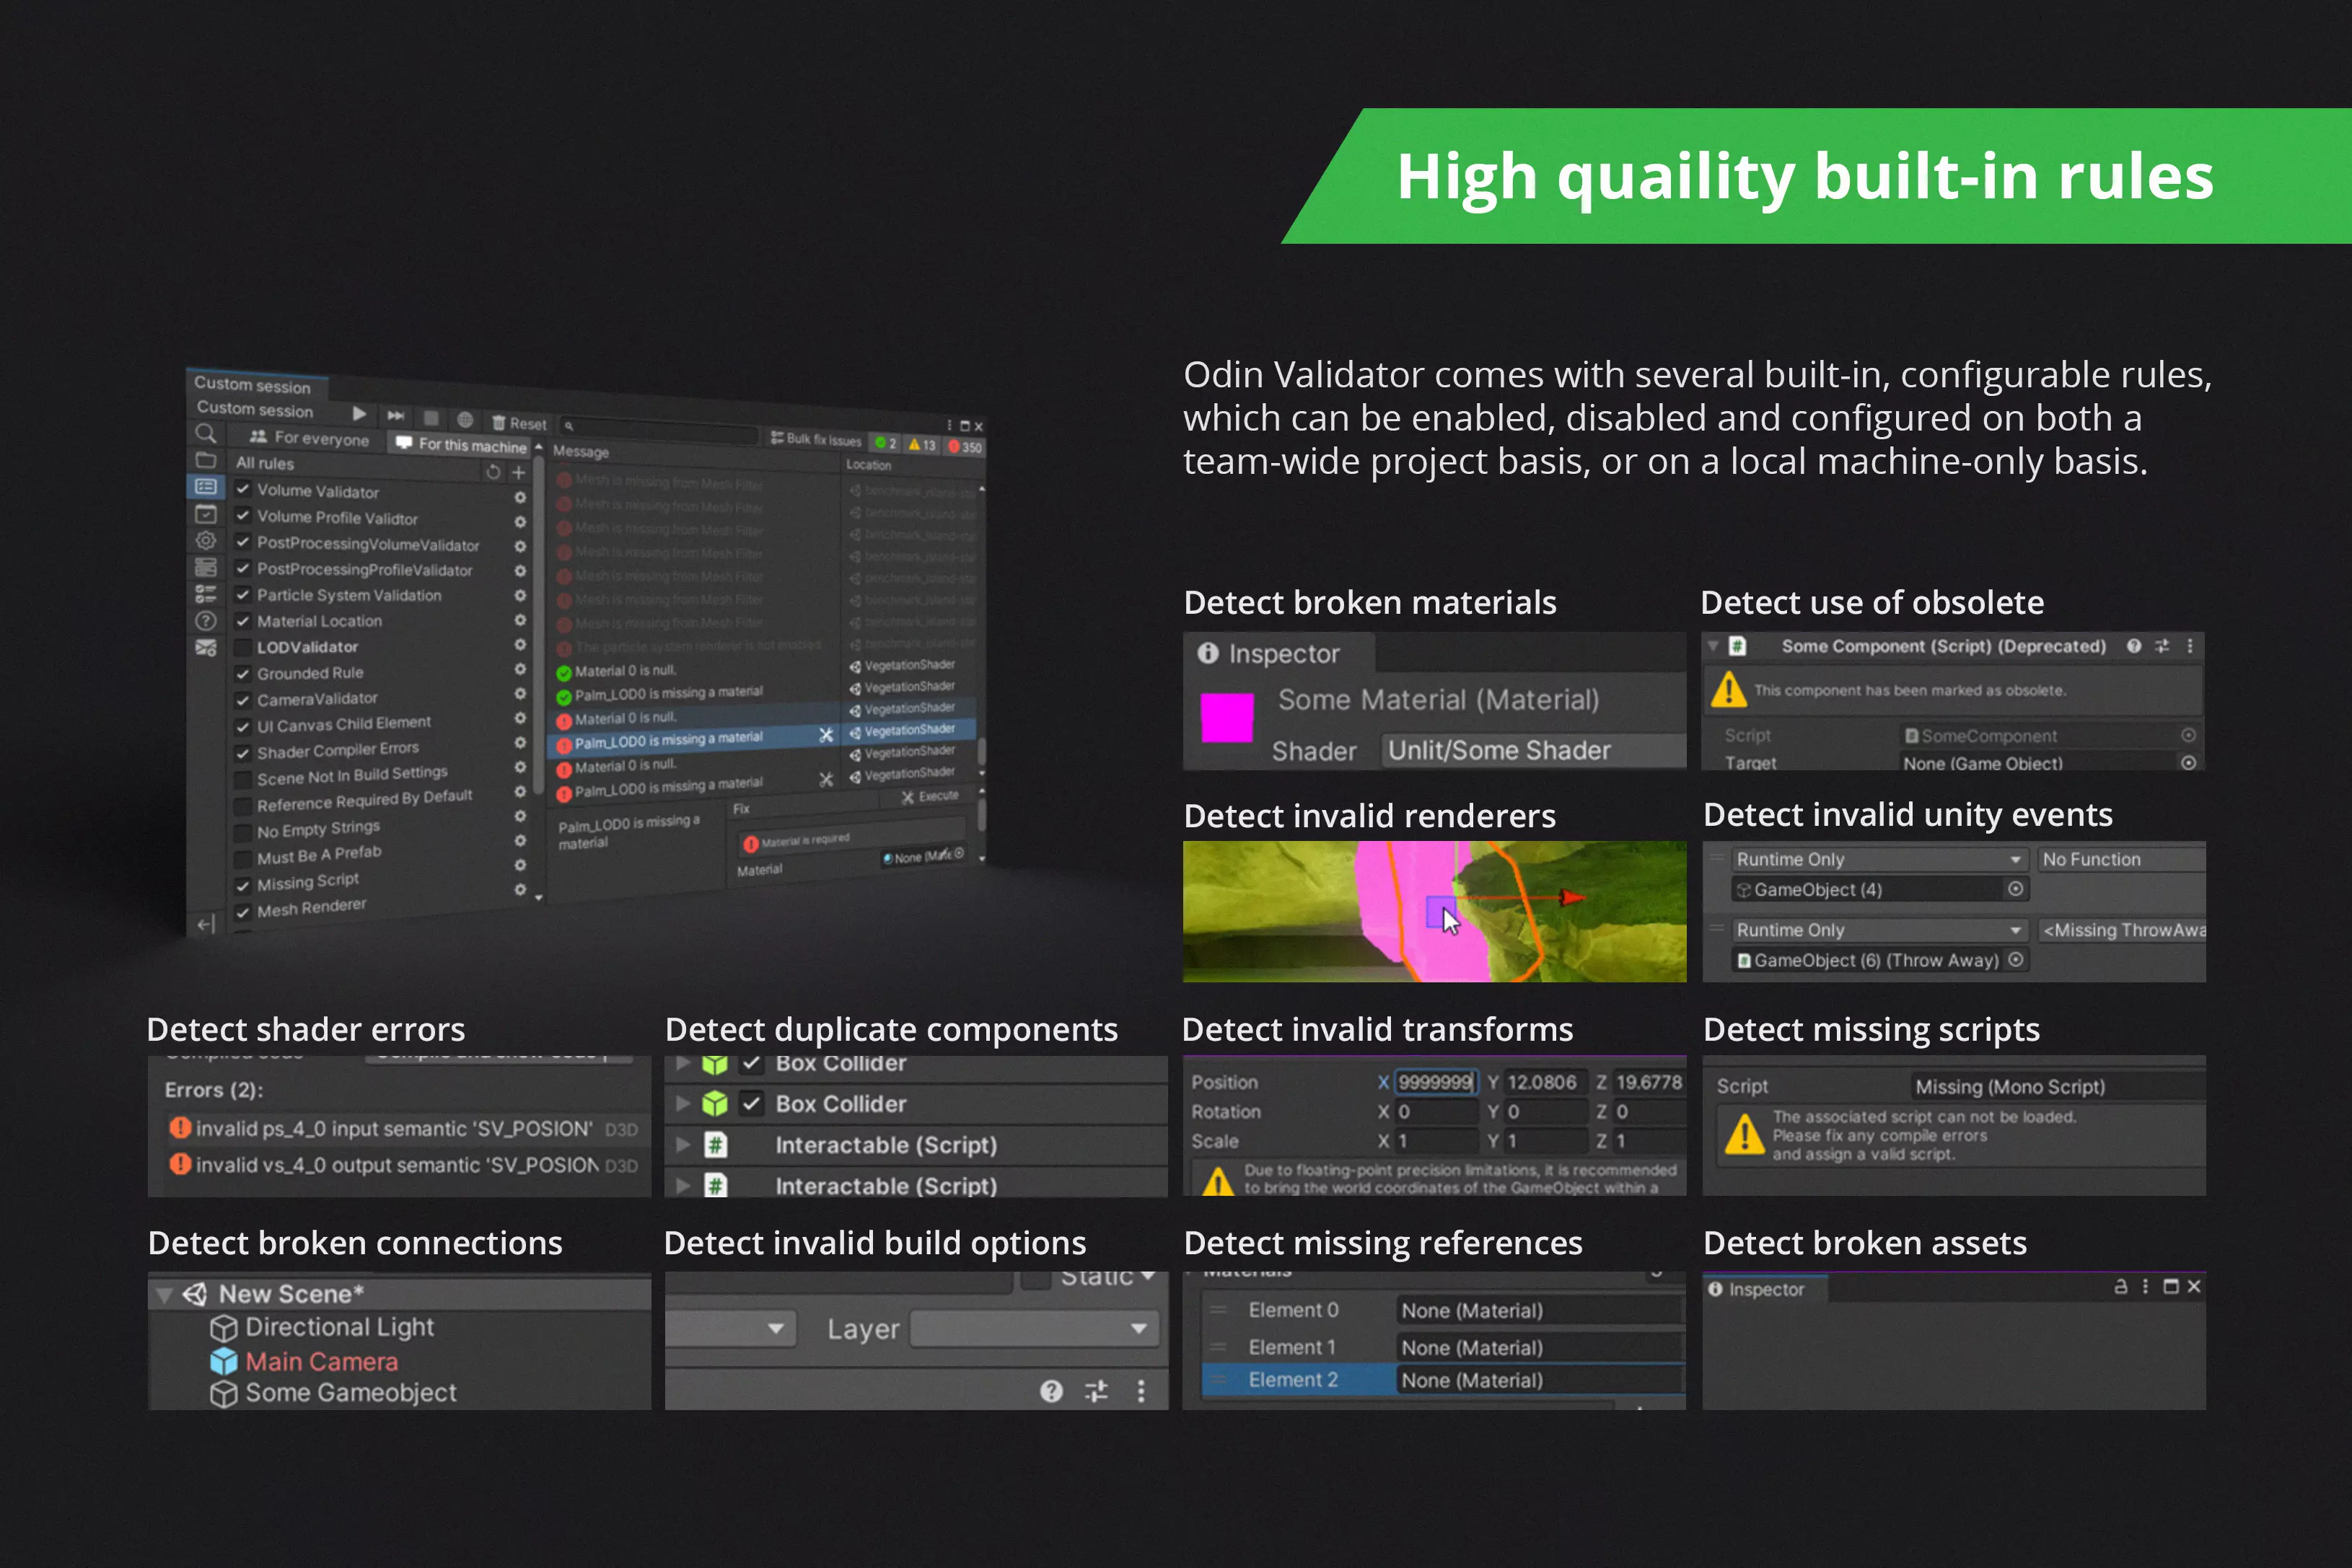The width and height of the screenshot is (2352, 1568).
Task: Filter by the 13 warnings count
Action: [x=922, y=445]
